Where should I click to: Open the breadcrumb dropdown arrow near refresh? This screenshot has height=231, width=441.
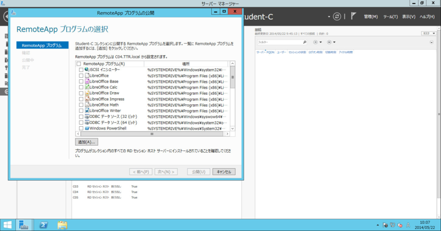coord(329,17)
